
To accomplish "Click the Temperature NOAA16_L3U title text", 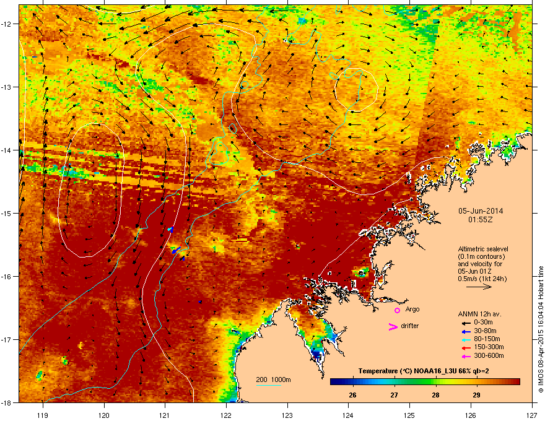I will coord(424,371).
